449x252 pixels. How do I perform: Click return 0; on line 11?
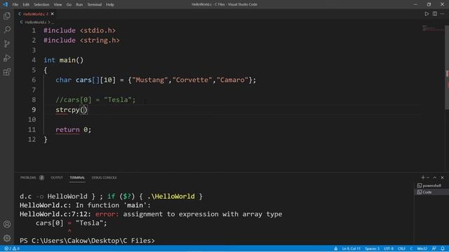coord(73,129)
